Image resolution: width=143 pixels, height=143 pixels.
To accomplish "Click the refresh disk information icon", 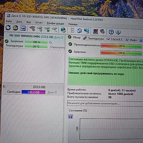I will [x=8, y=28].
